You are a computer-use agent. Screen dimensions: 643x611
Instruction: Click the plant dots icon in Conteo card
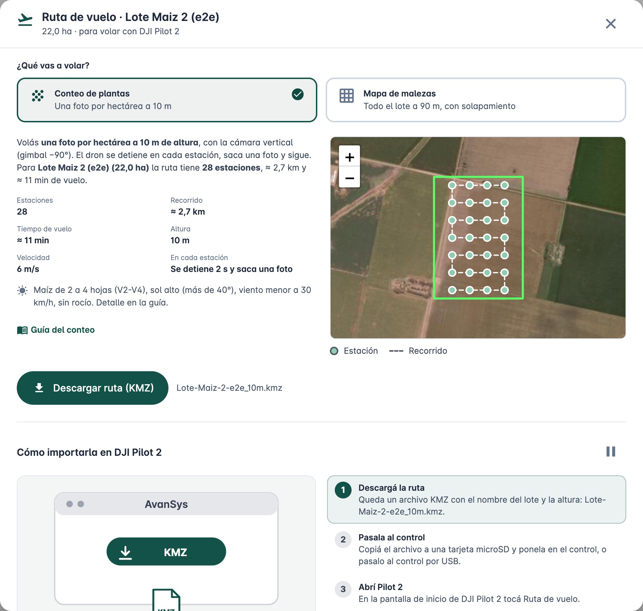[x=38, y=95]
